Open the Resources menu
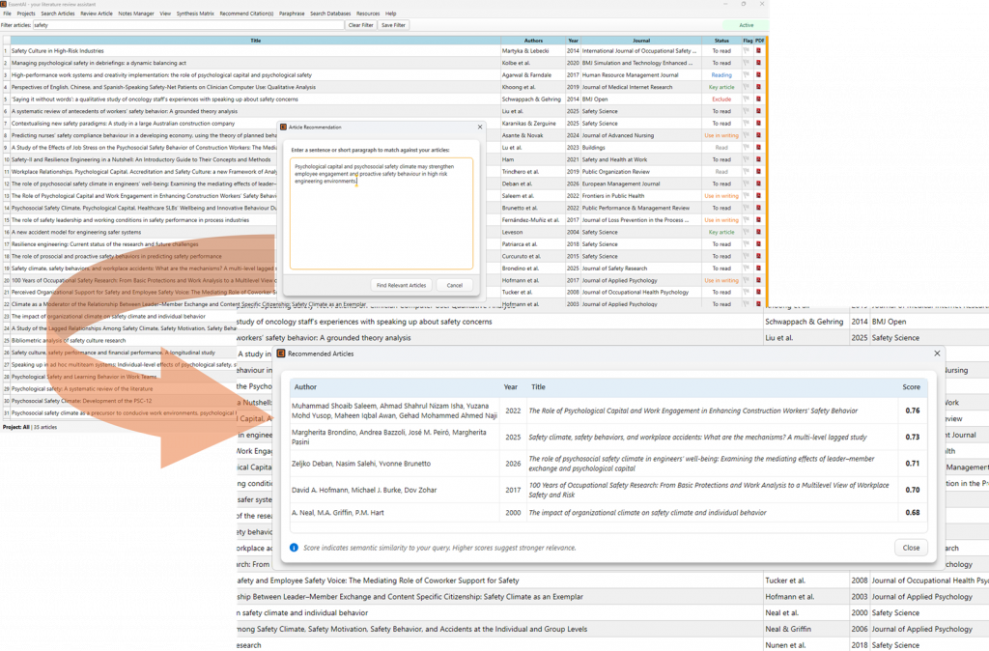989x651 pixels. click(x=368, y=14)
